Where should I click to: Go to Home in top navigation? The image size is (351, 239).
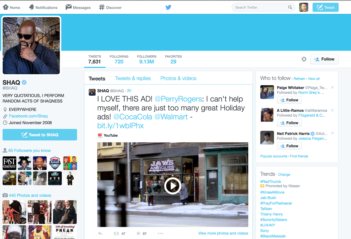[11, 7]
